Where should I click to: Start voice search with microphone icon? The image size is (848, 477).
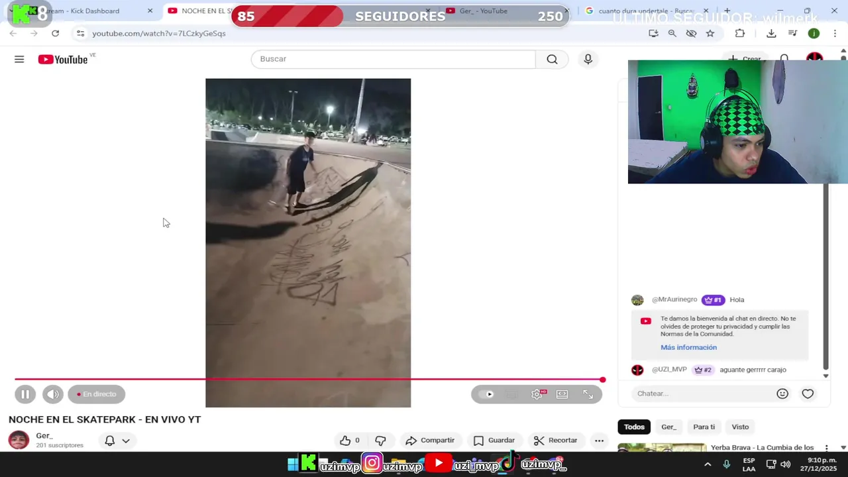[588, 59]
